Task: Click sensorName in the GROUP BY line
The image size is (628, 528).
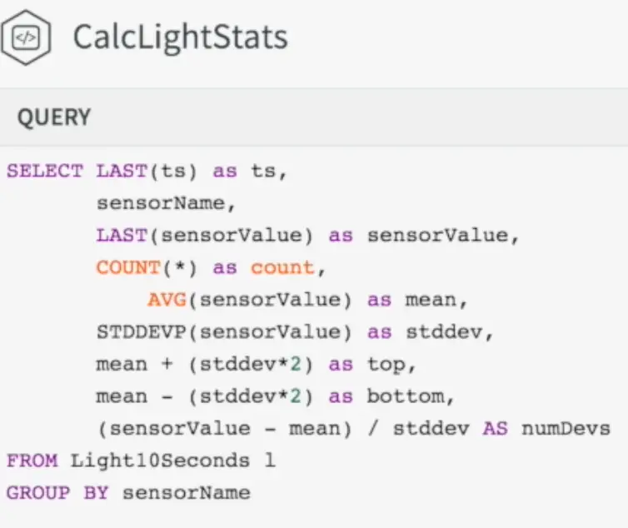Action: click(186, 493)
